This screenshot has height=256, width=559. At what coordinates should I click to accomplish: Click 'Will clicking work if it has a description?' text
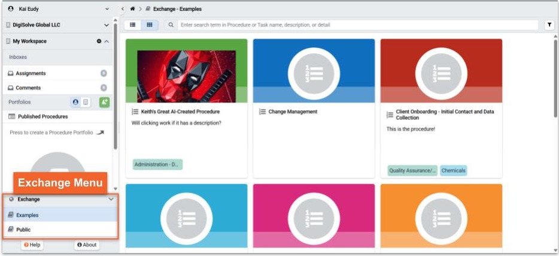(177, 123)
